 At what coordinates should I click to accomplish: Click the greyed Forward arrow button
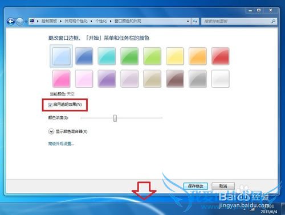tap(19, 22)
